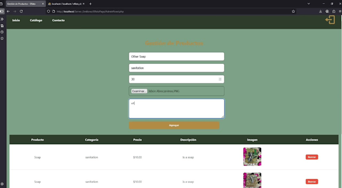The height and width of the screenshot is (188, 342).
Task: Open the history clock icon in the sidebar
Action: click(2, 32)
